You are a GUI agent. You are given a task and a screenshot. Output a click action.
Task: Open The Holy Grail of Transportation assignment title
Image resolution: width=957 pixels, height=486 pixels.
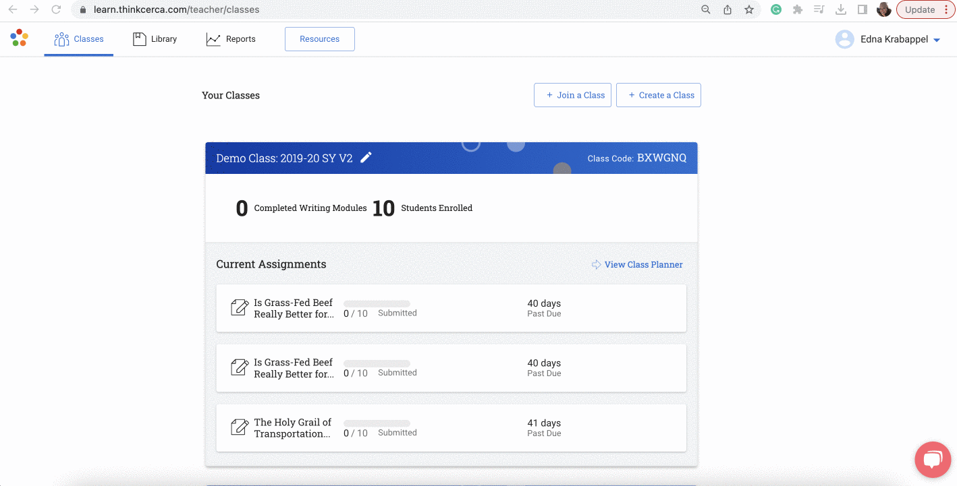pos(293,428)
